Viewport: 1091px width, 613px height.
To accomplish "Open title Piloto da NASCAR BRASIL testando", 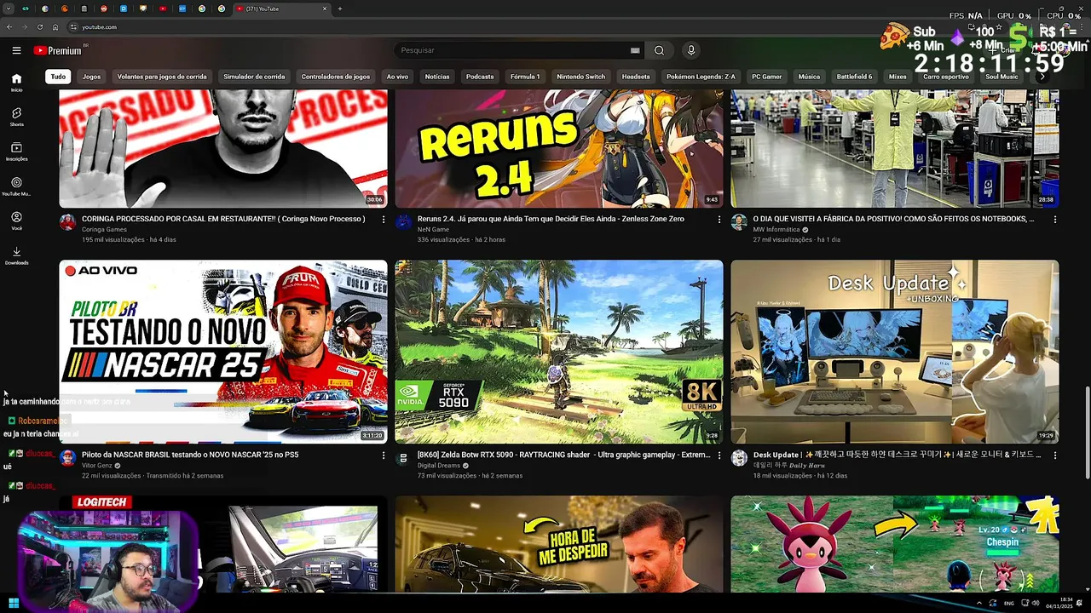I will 190,455.
